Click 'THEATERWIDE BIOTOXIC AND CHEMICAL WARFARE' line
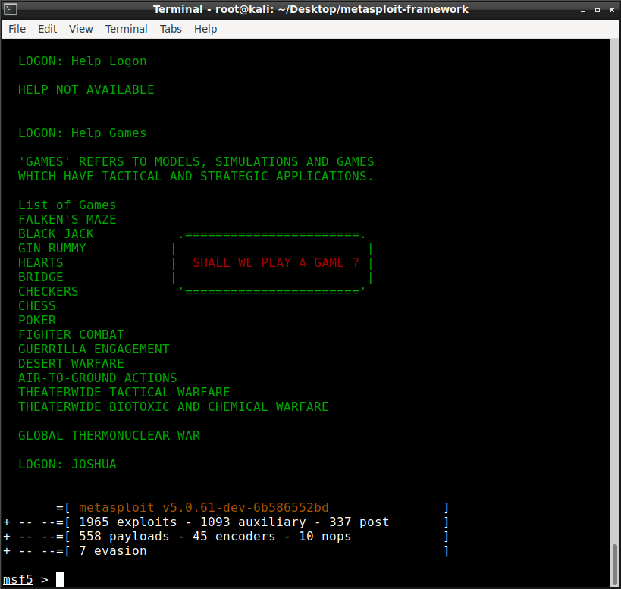621x589 pixels. tap(174, 406)
